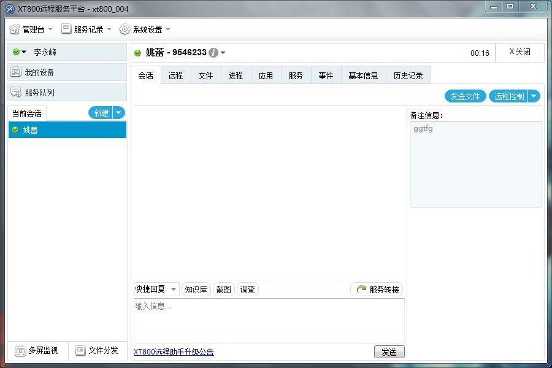Open the 文件 tab
This screenshot has width=552, height=368.
click(x=206, y=75)
